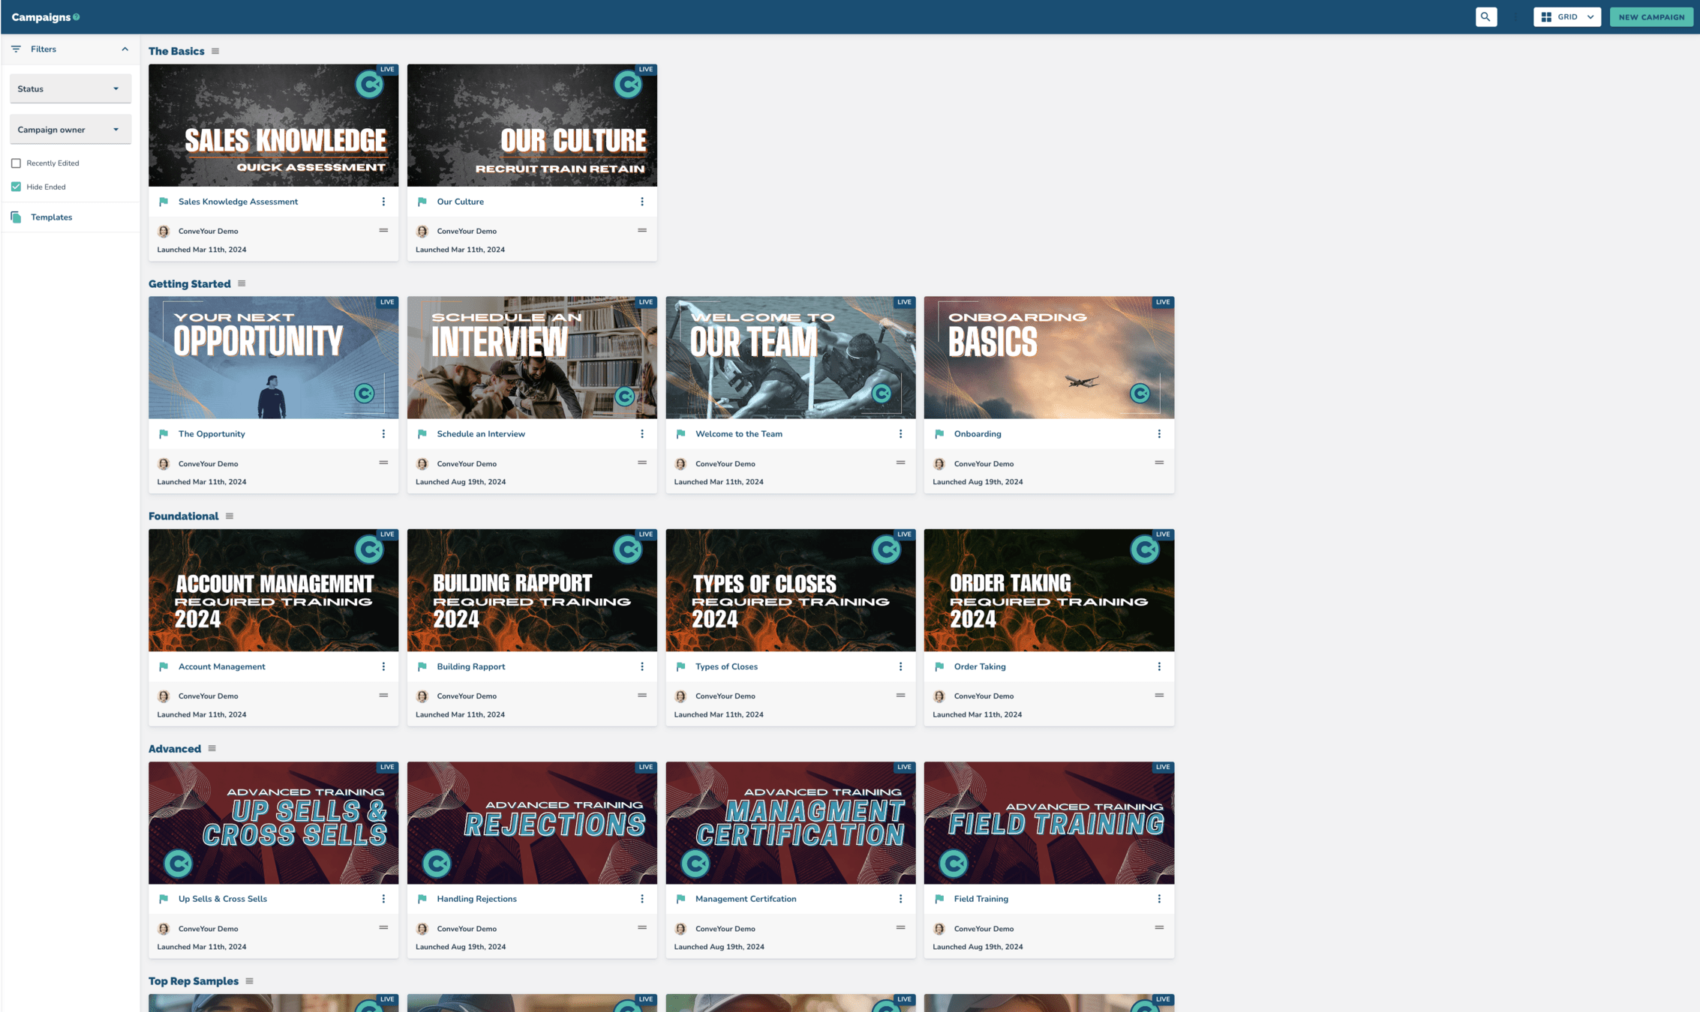The image size is (1700, 1012).
Task: Open the Status filter dropdown
Action: [70, 88]
